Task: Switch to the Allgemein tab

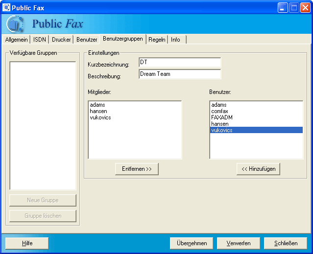Action: 16,40
